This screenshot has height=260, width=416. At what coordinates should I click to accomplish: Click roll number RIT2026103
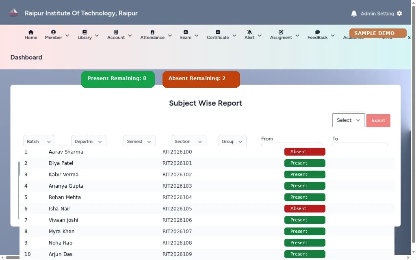(x=177, y=186)
